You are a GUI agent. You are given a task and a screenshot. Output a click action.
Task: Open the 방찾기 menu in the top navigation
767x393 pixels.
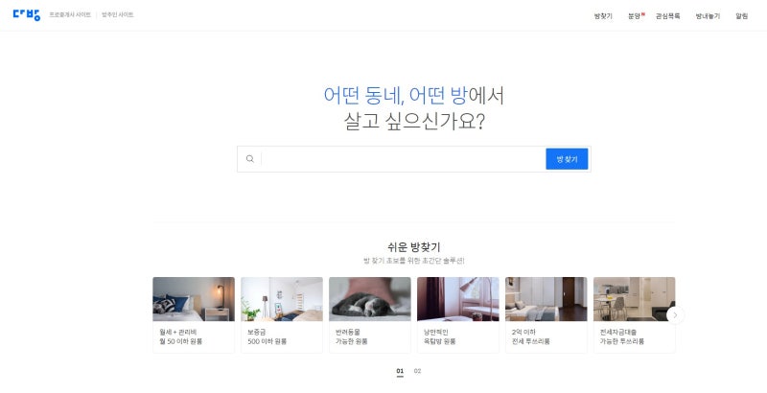coord(603,16)
